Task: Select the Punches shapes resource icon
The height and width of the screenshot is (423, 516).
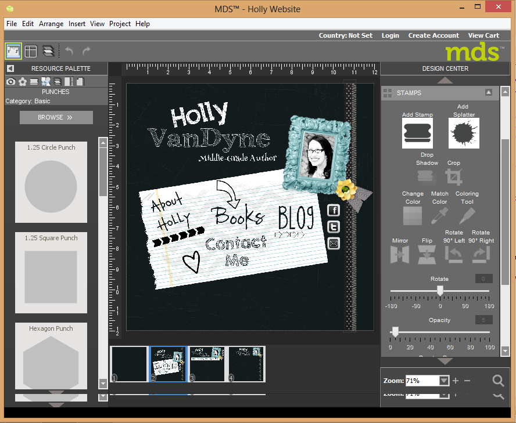Action: click(46, 81)
